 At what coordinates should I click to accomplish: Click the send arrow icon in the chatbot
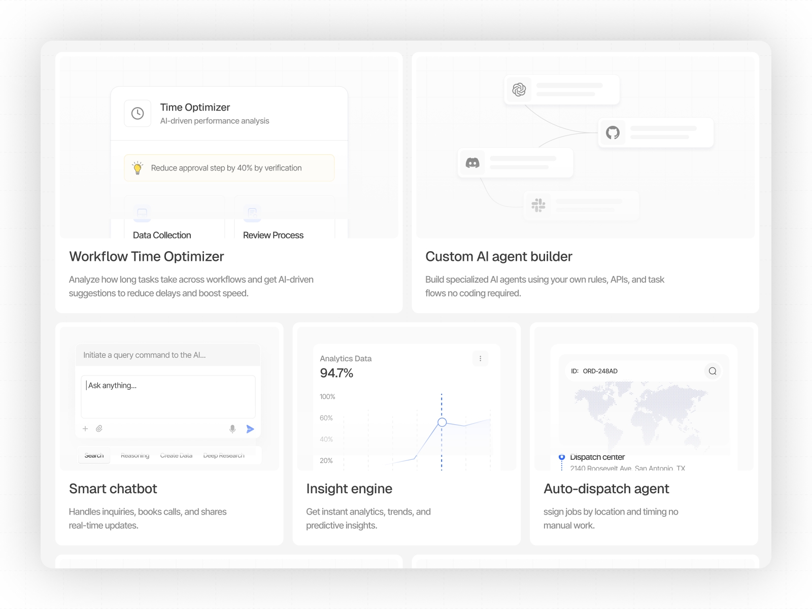[x=250, y=429]
